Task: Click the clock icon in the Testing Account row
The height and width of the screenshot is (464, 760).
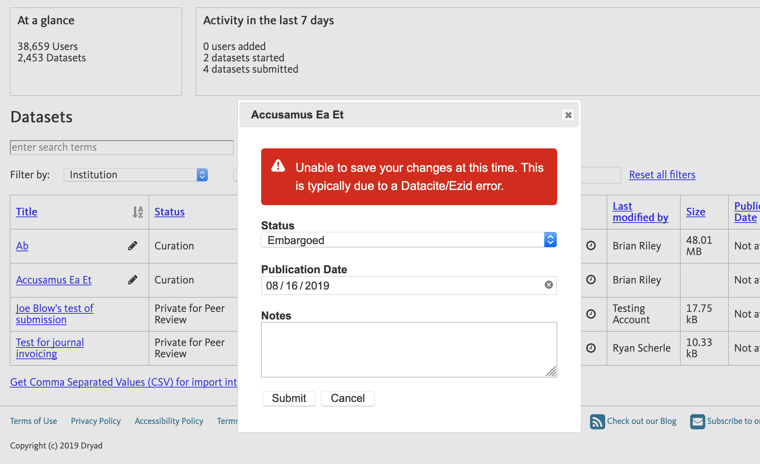Action: [591, 314]
